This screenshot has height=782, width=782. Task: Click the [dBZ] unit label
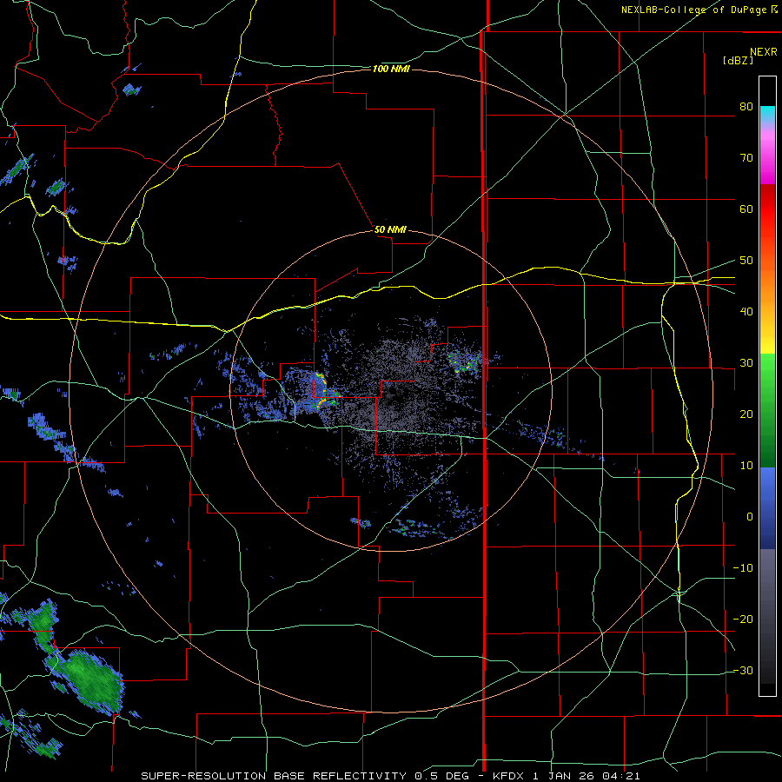coord(738,60)
